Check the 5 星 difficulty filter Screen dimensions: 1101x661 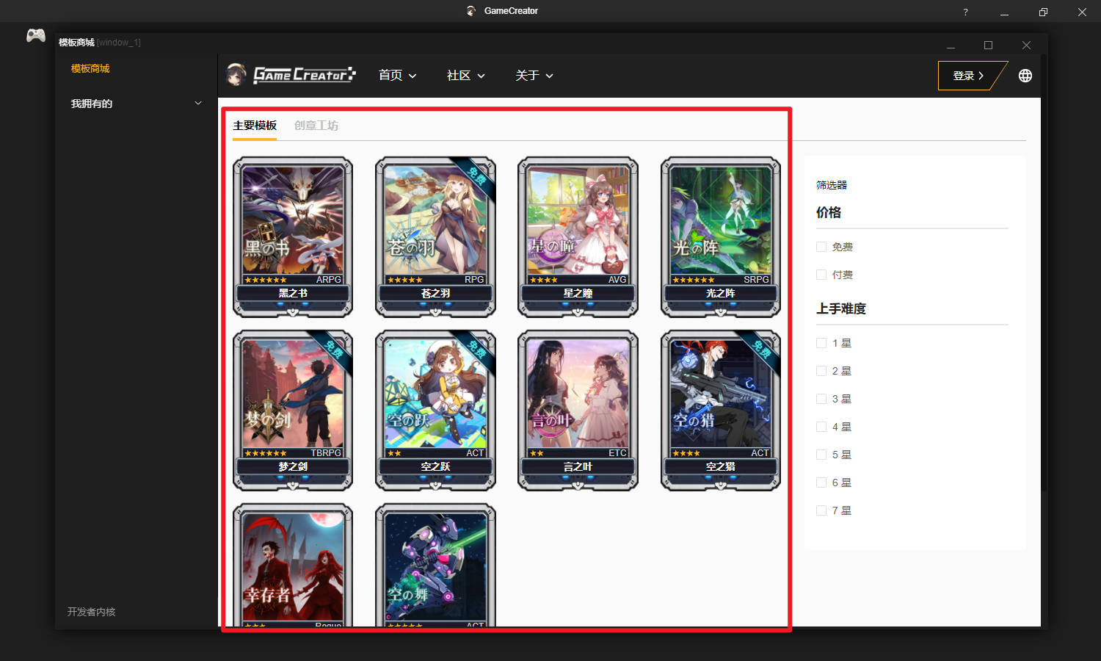tap(821, 455)
